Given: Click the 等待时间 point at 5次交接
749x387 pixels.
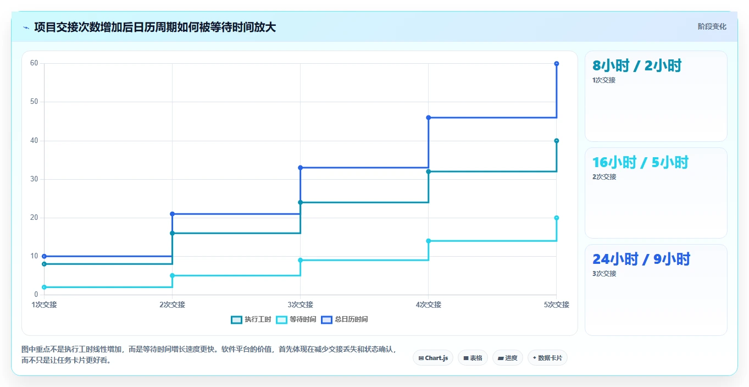Looking at the screenshot, I should pyautogui.click(x=557, y=218).
